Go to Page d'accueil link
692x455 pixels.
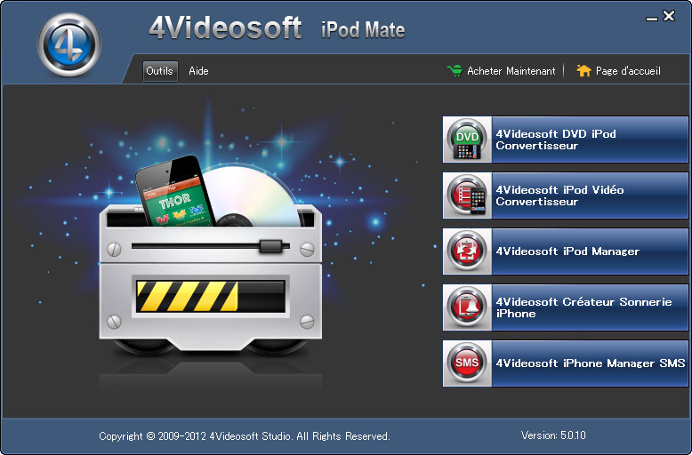point(628,71)
